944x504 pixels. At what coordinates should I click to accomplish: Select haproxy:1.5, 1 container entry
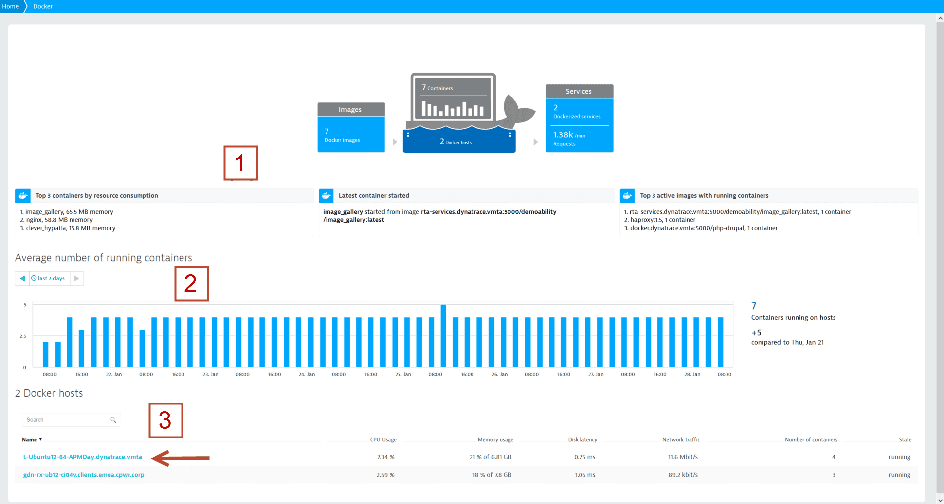tap(660, 220)
